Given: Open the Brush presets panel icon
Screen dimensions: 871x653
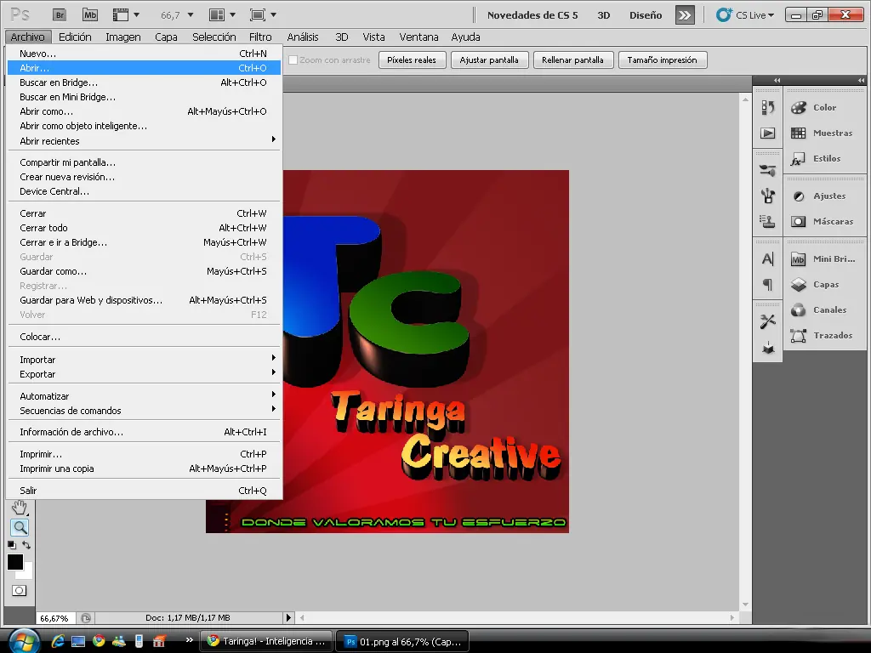Looking at the screenshot, I should coord(768,170).
